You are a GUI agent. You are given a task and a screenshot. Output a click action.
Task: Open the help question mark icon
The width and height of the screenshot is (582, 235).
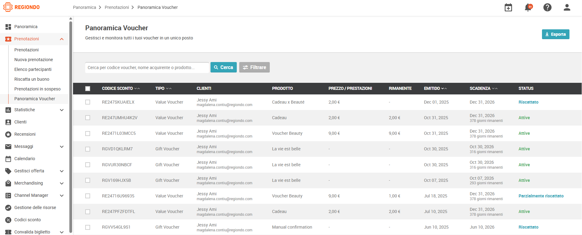point(547,7)
